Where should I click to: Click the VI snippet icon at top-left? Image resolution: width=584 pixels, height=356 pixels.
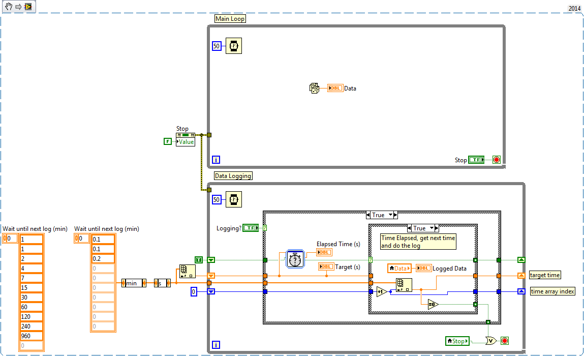(x=28, y=7)
